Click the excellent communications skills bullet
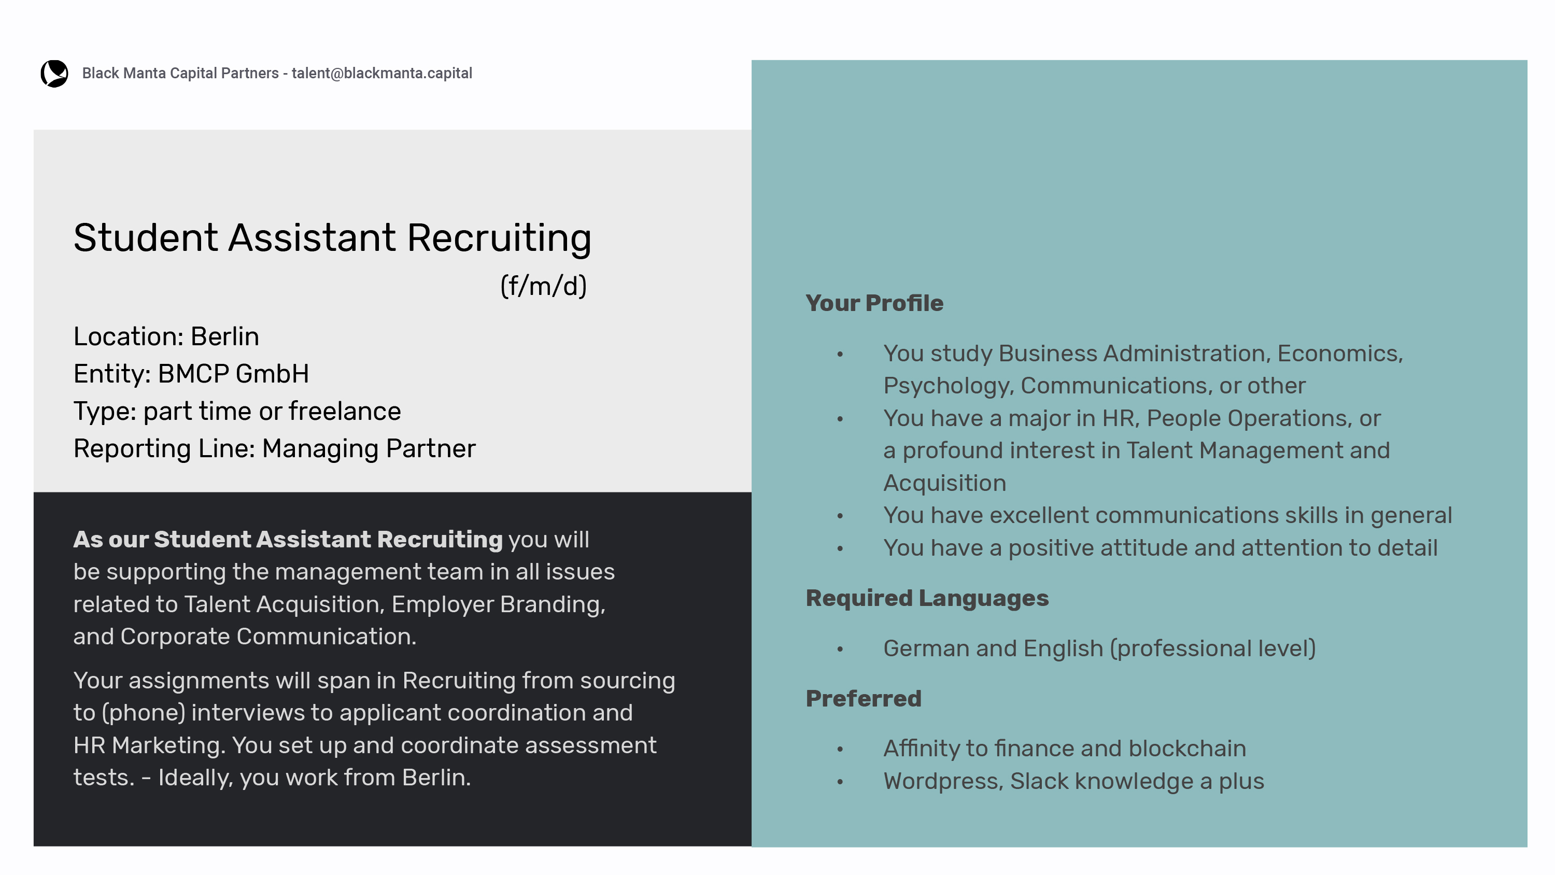The image size is (1555, 875). pos(1167,515)
